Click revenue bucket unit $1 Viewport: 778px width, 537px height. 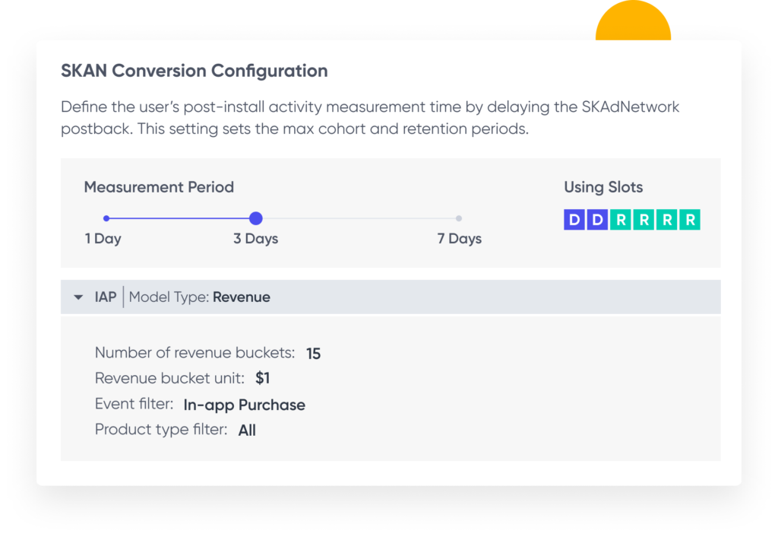pos(263,378)
